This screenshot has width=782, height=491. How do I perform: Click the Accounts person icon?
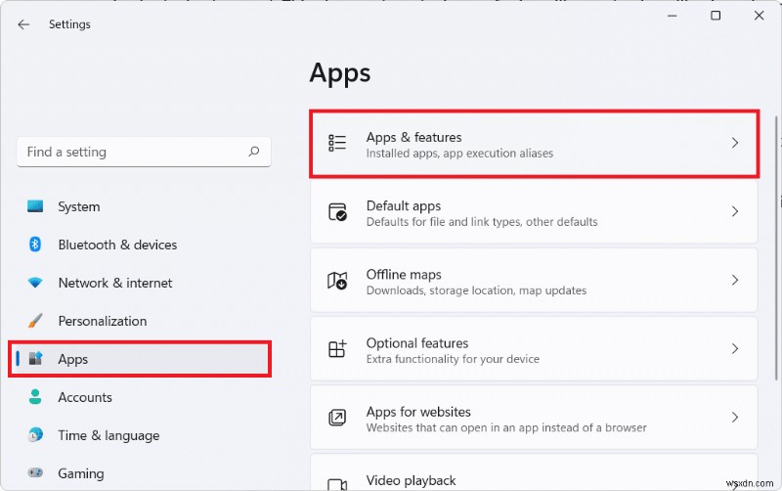[x=35, y=397]
